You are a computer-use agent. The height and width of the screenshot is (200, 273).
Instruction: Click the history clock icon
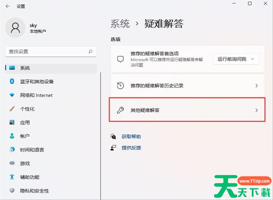120,85
